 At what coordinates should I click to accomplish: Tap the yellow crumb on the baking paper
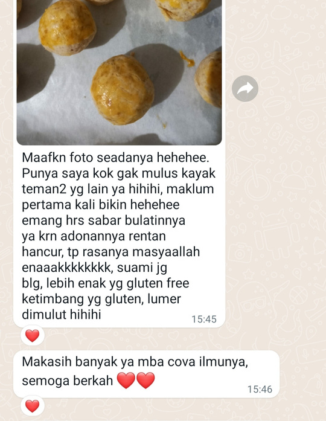pos(187,59)
